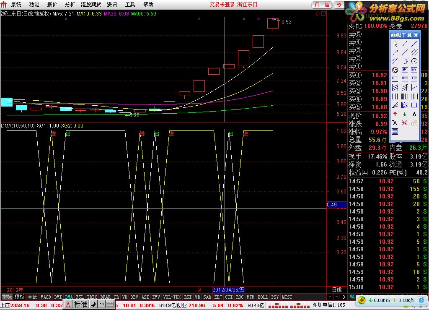This screenshot has height=310, width=429.
Task: Select the OBV indicator tab
Action: [x=134, y=297]
